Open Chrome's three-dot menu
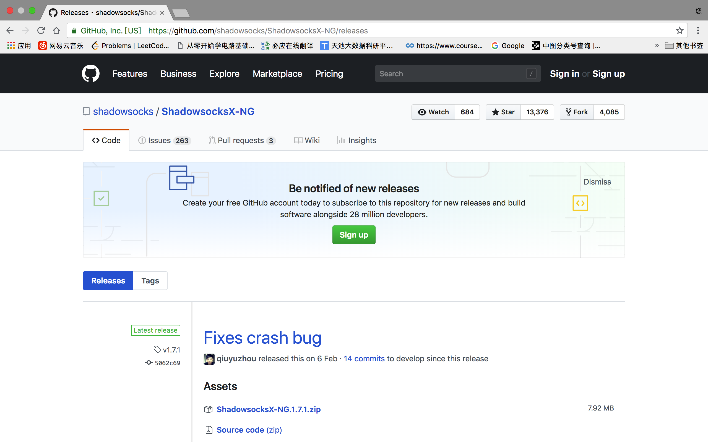Screen dimensions: 708x442 pyautogui.click(x=698, y=30)
